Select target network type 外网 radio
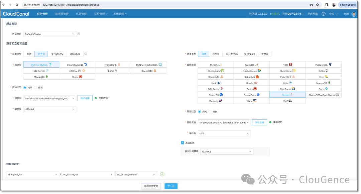The height and width of the screenshot is (194, 361). pos(210,112)
